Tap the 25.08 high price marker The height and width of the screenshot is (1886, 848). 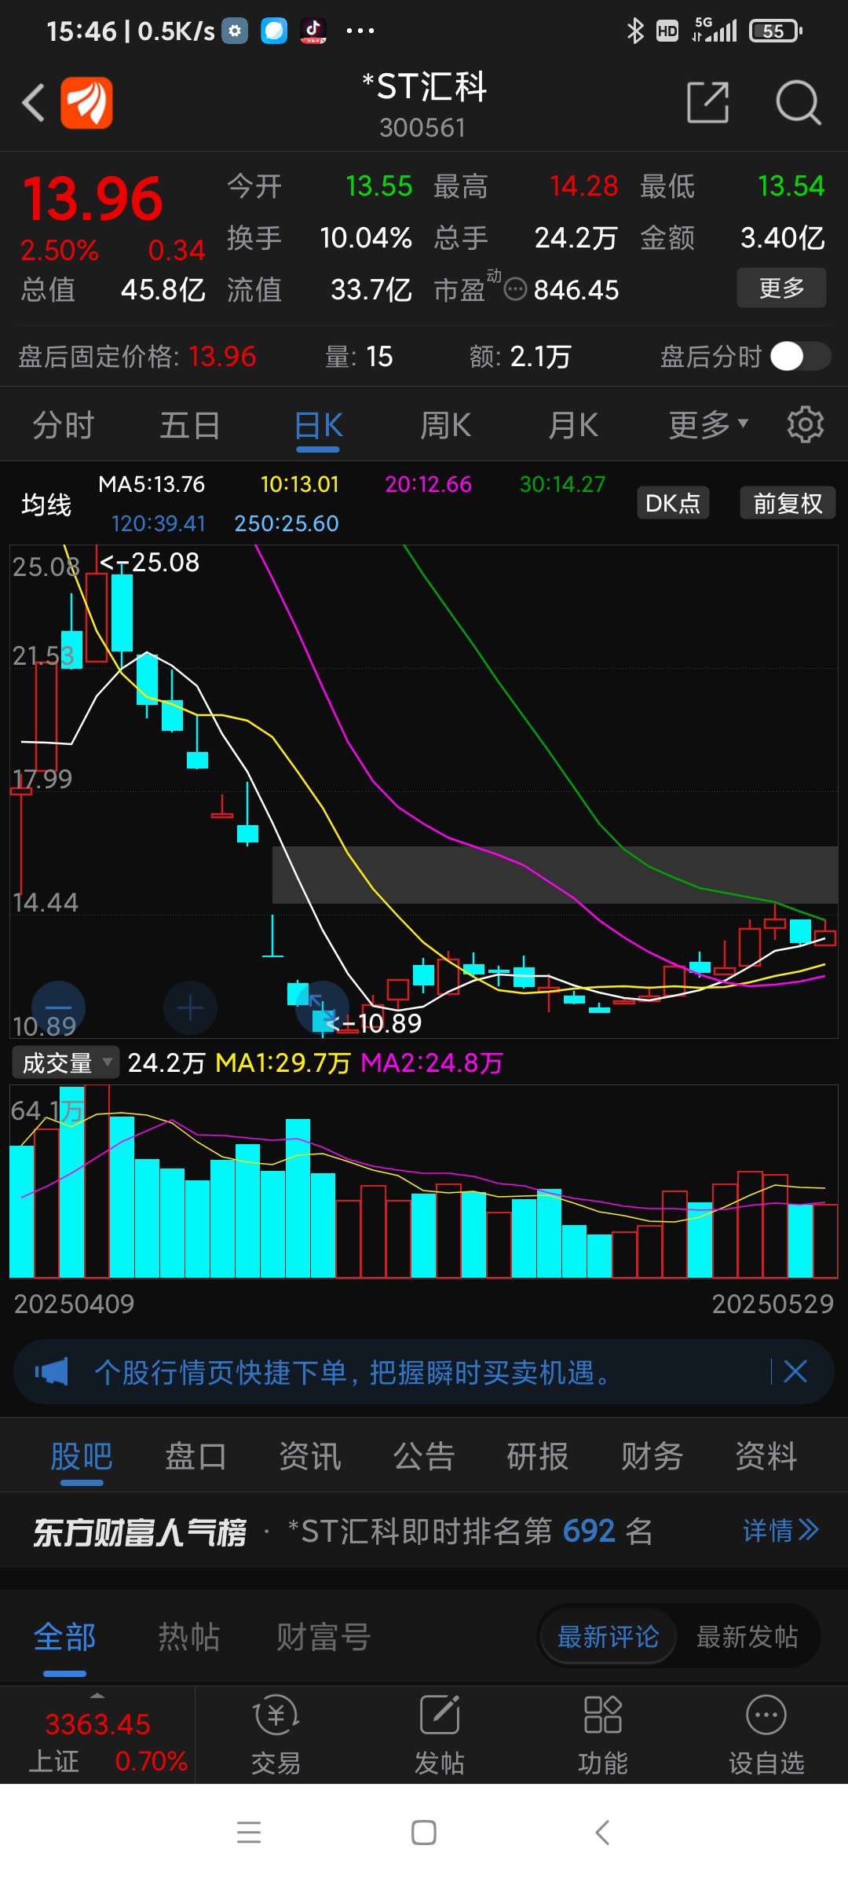click(150, 562)
